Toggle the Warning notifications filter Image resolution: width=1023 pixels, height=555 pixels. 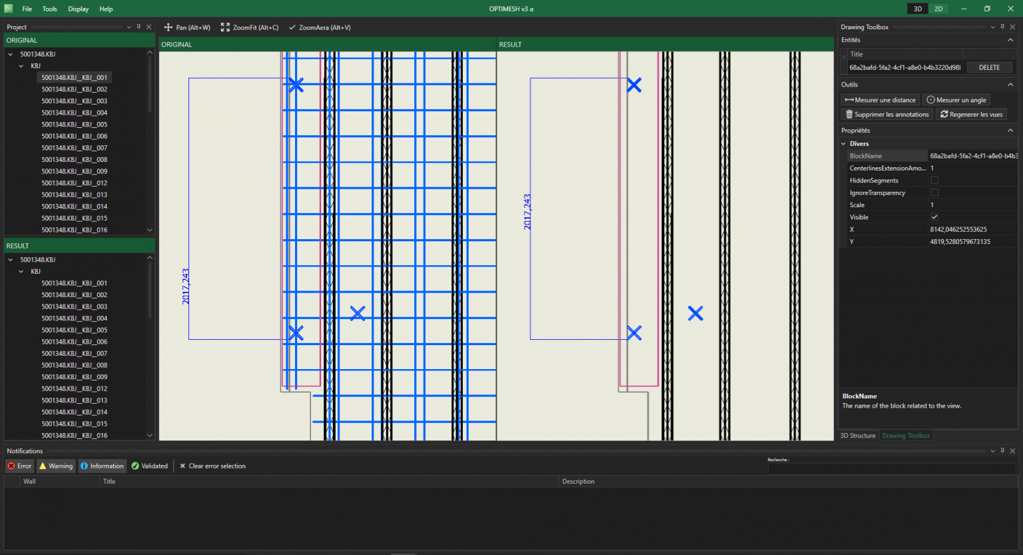pos(56,466)
